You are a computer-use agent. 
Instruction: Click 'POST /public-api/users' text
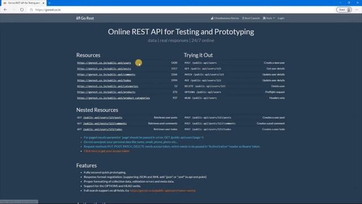coord(200,63)
